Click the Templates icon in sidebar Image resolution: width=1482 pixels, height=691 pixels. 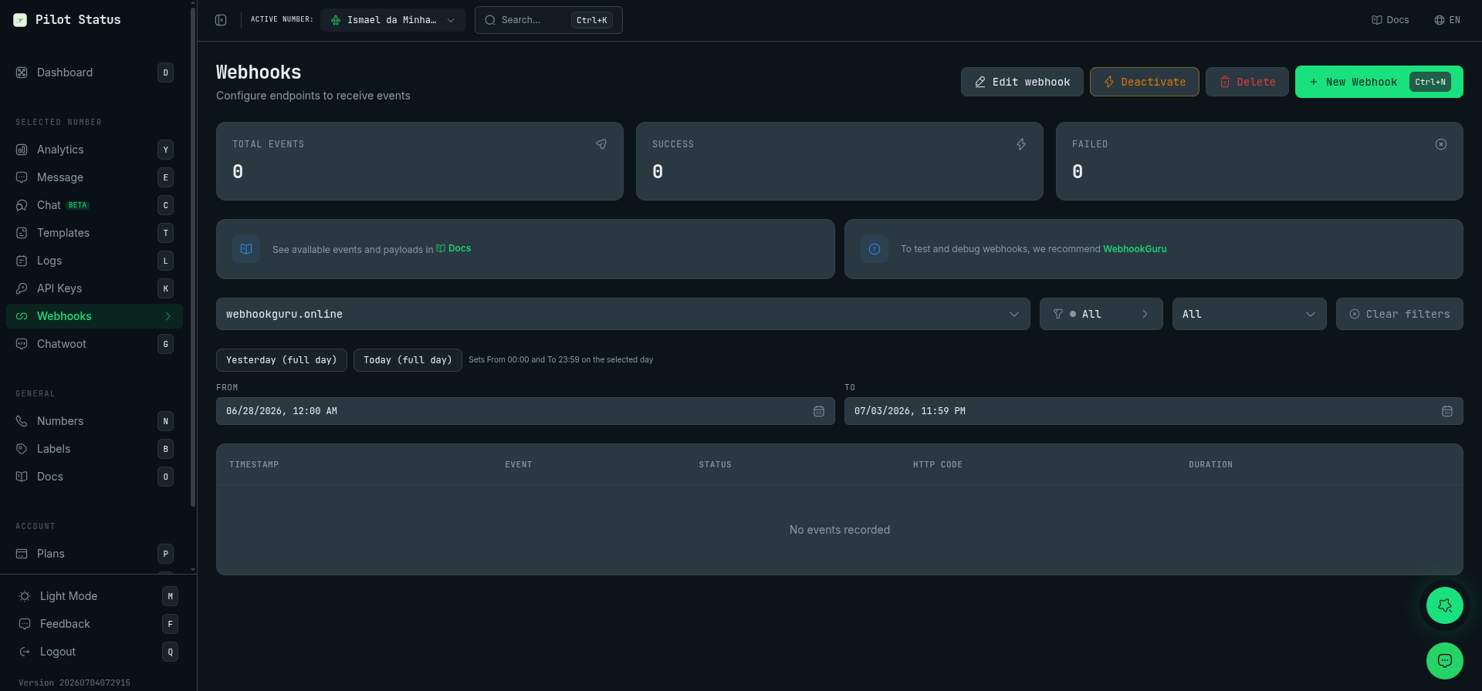point(22,233)
